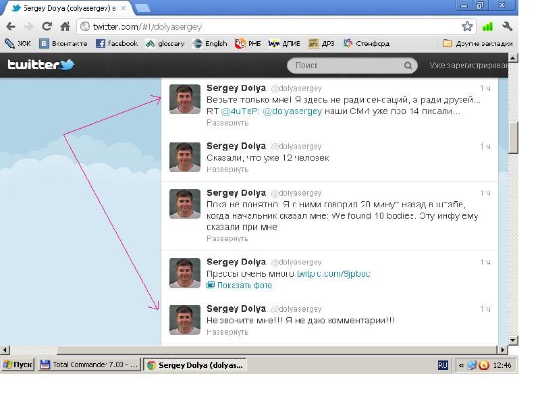Viewport: 540px width, 405px height.
Task: Open the @4uTeP mention link
Action: tap(240, 111)
